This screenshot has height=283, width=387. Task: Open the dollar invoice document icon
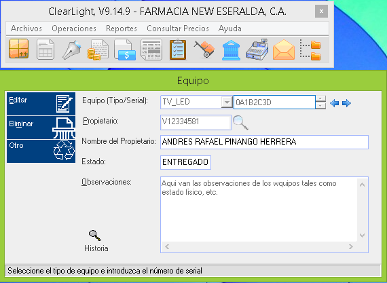coord(125,50)
